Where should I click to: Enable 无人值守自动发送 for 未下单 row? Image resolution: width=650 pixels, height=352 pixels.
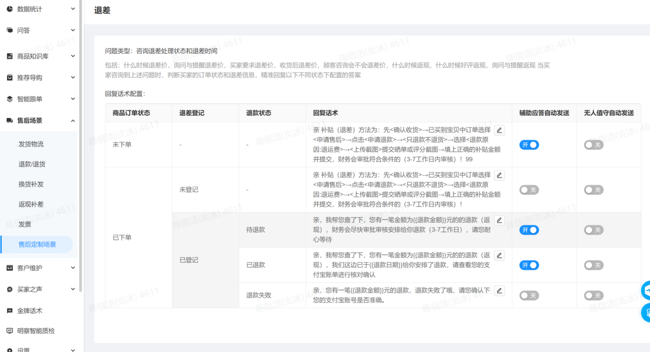(x=594, y=145)
